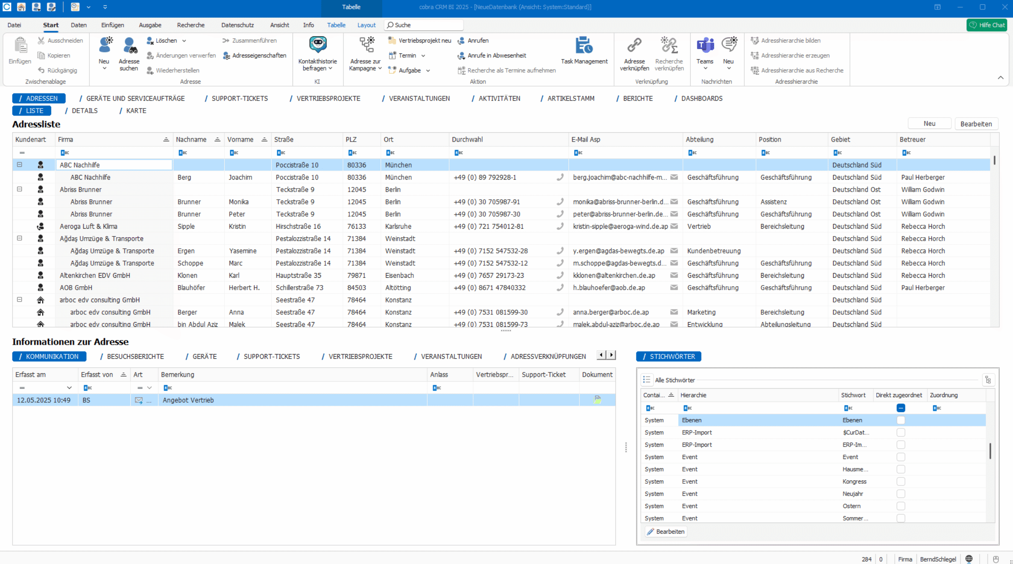Collapse the ribbon with chevron
1013x564 pixels.
pos(1000,78)
